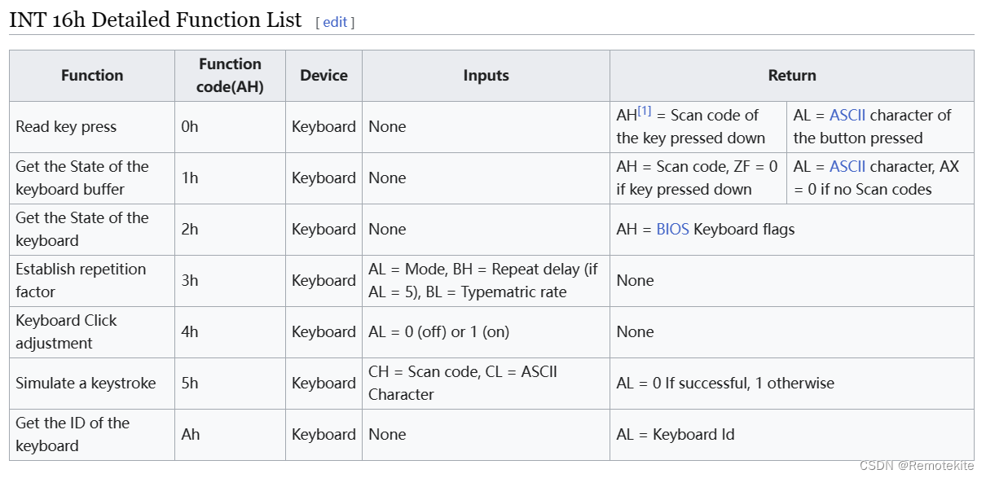
Task: Click the Ah function code cell
Action: tap(230, 435)
